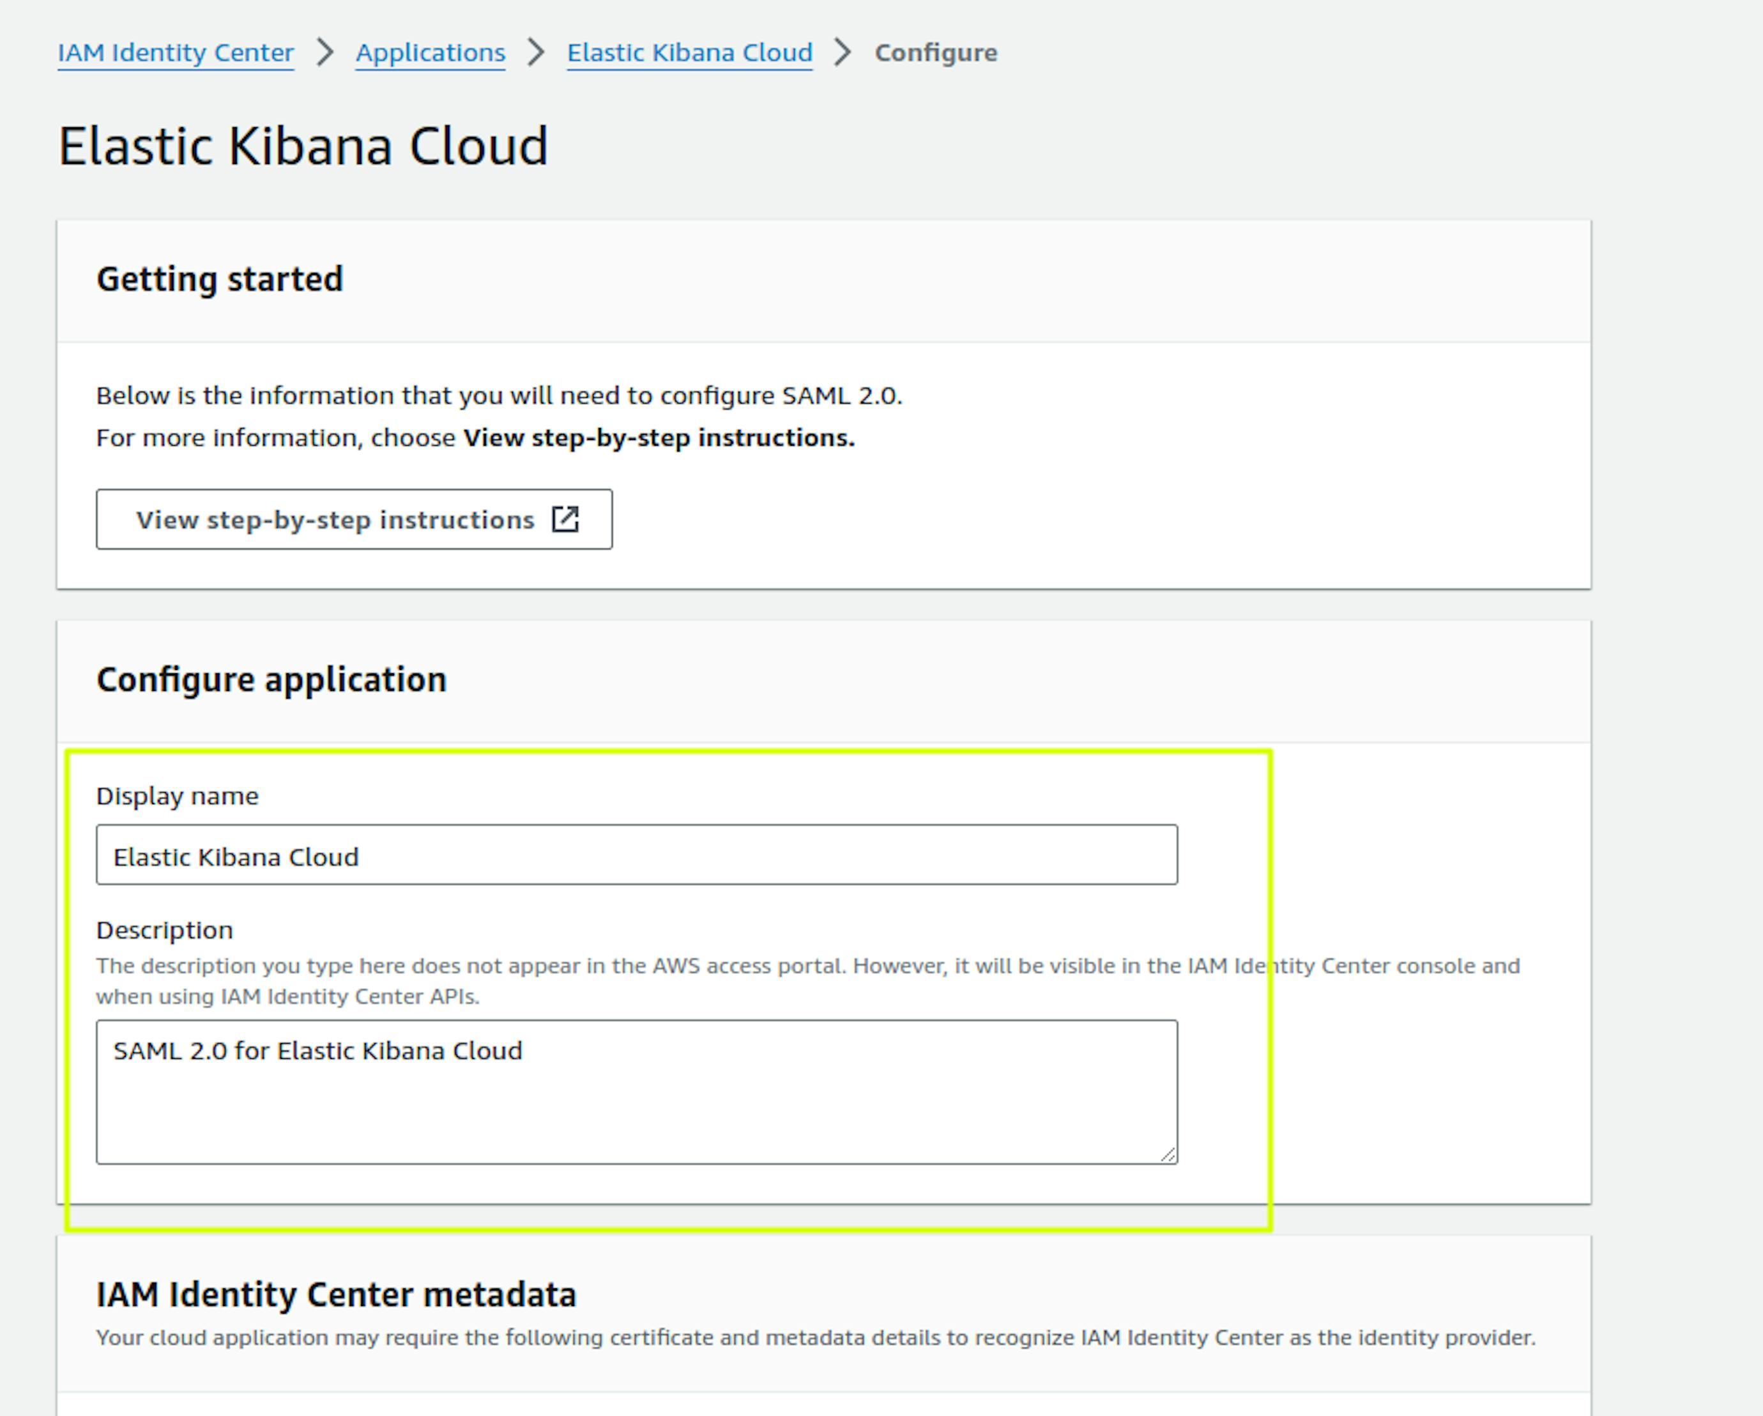Click 'The description you type here' help text
This screenshot has height=1416, width=1763.
coord(808,981)
